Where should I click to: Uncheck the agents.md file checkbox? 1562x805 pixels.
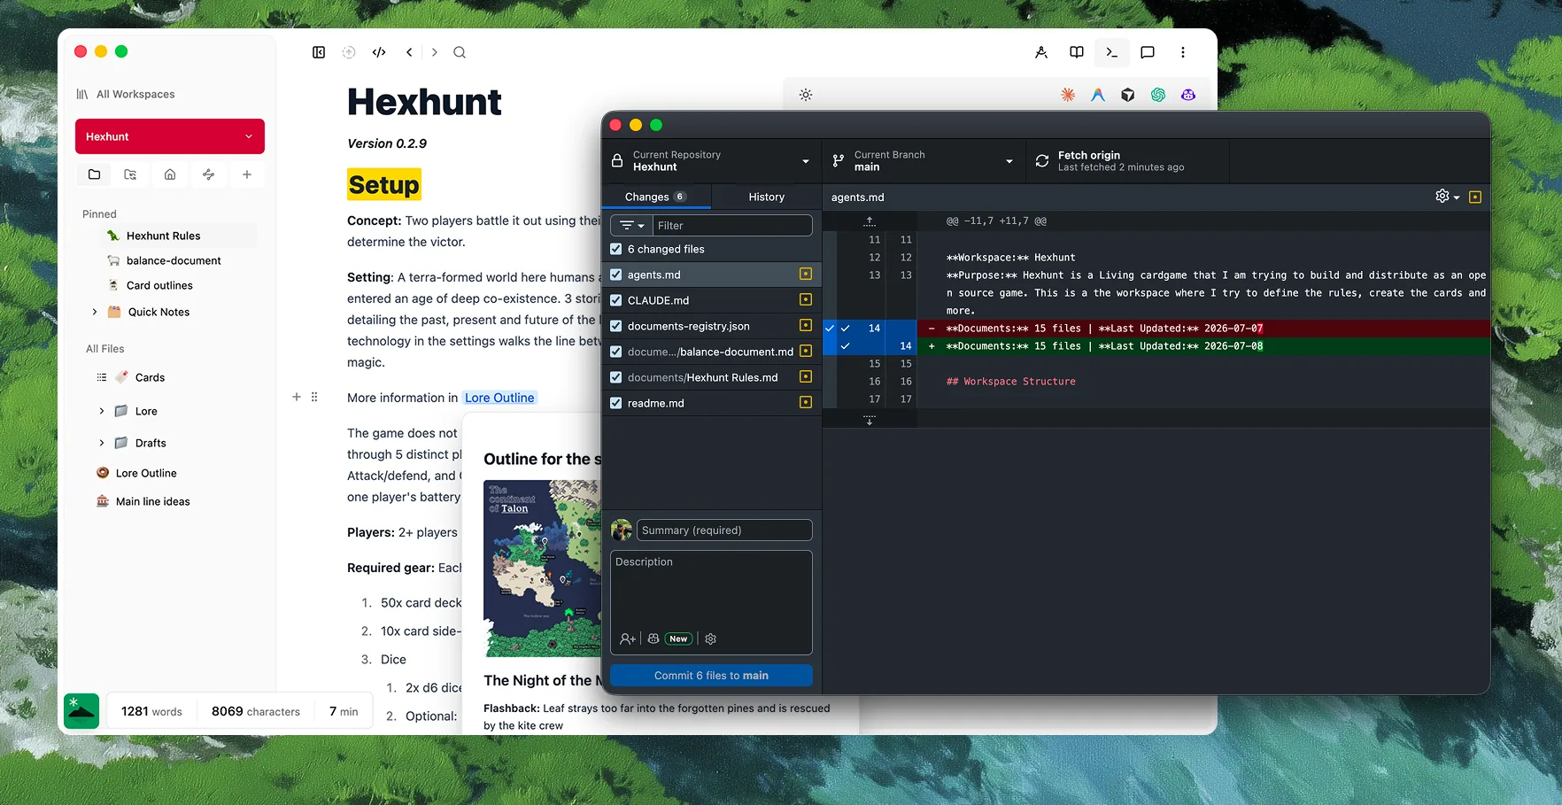pos(616,275)
